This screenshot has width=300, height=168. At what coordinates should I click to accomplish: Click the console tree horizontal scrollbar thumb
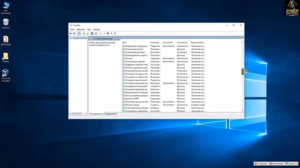coord(77,114)
